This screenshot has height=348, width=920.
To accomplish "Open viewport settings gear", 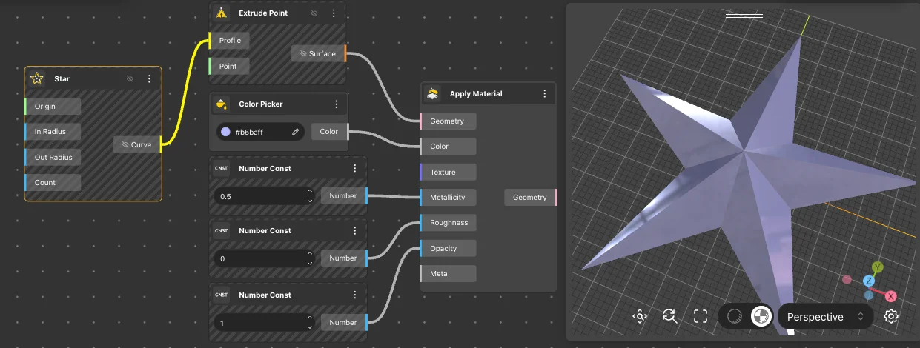I will coord(891,317).
